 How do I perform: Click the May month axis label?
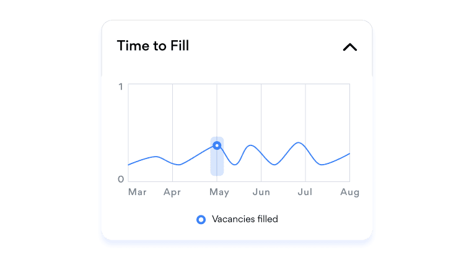[x=219, y=192]
